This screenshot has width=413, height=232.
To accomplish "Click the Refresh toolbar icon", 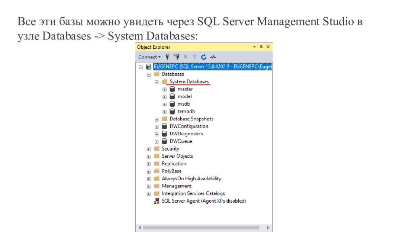I will (204, 57).
